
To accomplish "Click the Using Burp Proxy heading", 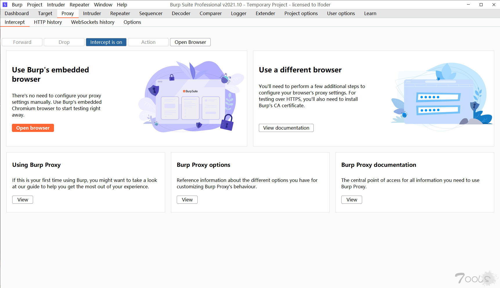I will pos(37,165).
